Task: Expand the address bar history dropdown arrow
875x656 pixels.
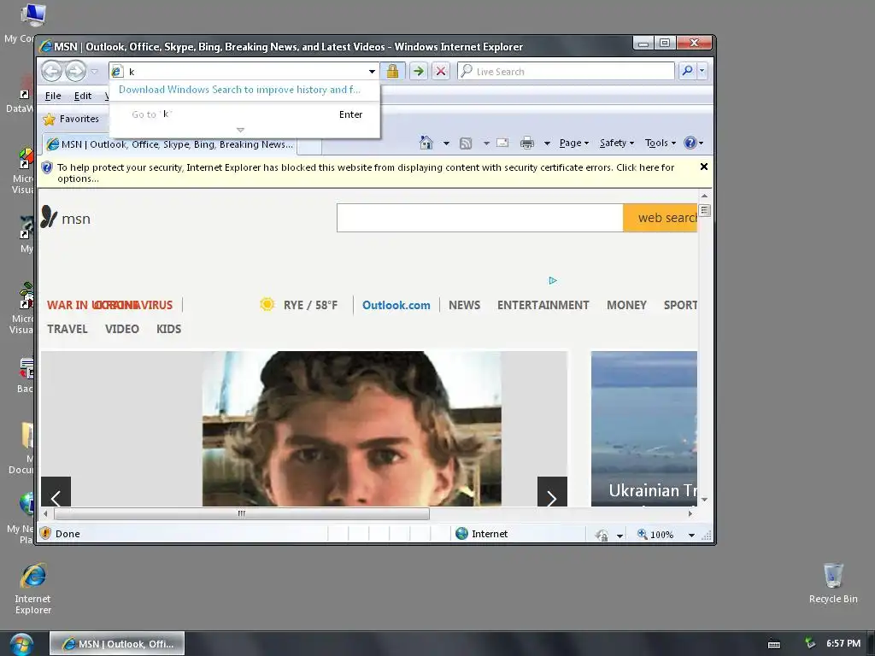Action: click(x=372, y=72)
